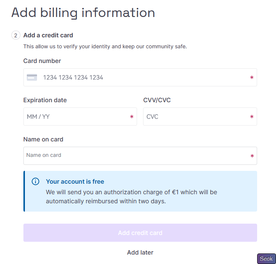The height and width of the screenshot is (264, 276).
Task: Click the 'CVV/CVC' label
Action: click(x=157, y=100)
